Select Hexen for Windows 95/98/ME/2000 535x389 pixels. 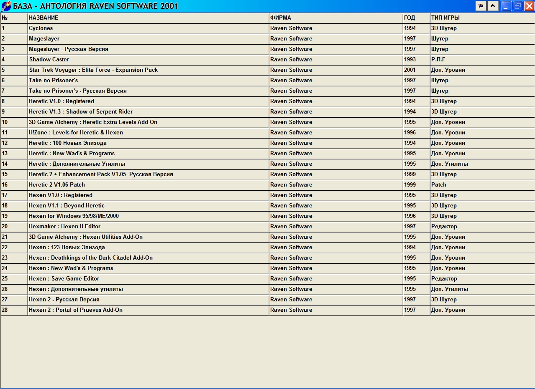[74, 216]
